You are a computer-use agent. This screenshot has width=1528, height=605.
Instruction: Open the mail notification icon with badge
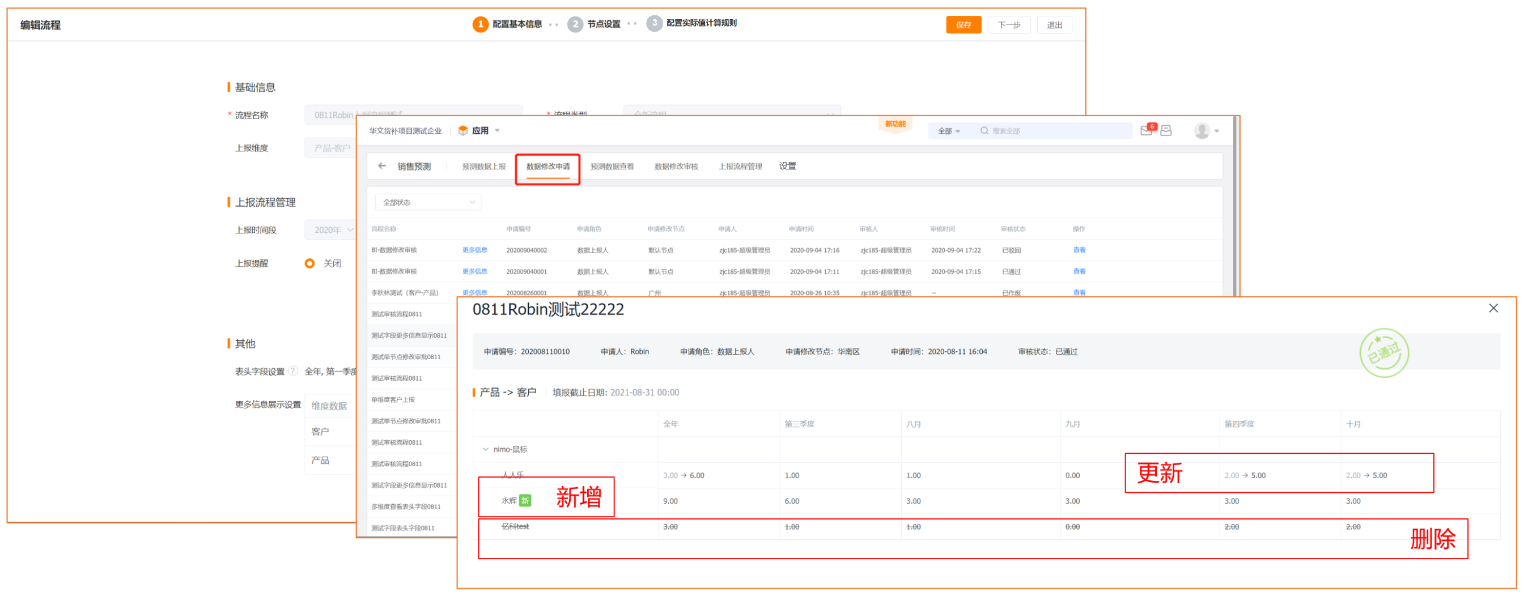click(1147, 130)
